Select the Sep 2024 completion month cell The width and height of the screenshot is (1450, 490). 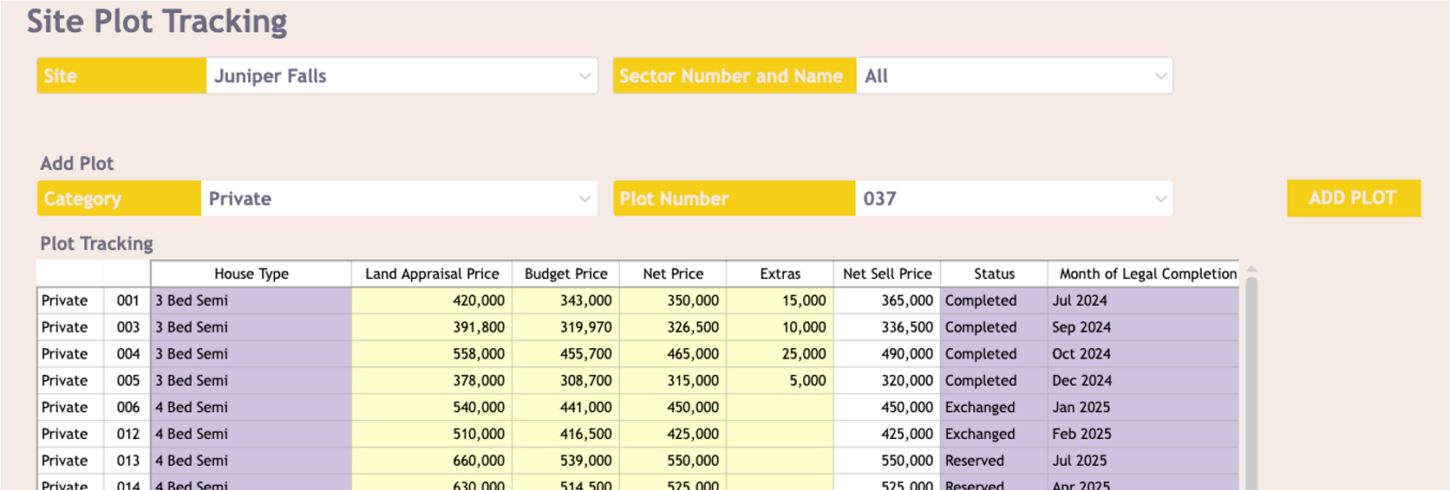tap(1143, 327)
